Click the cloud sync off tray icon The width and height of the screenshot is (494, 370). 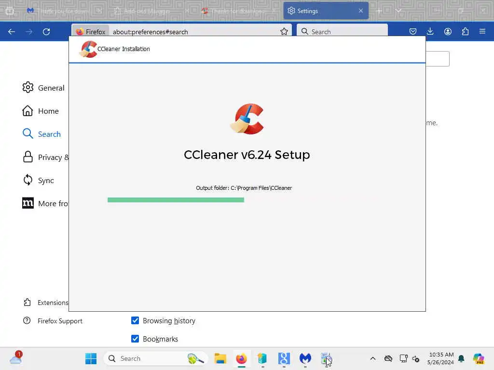(388, 358)
